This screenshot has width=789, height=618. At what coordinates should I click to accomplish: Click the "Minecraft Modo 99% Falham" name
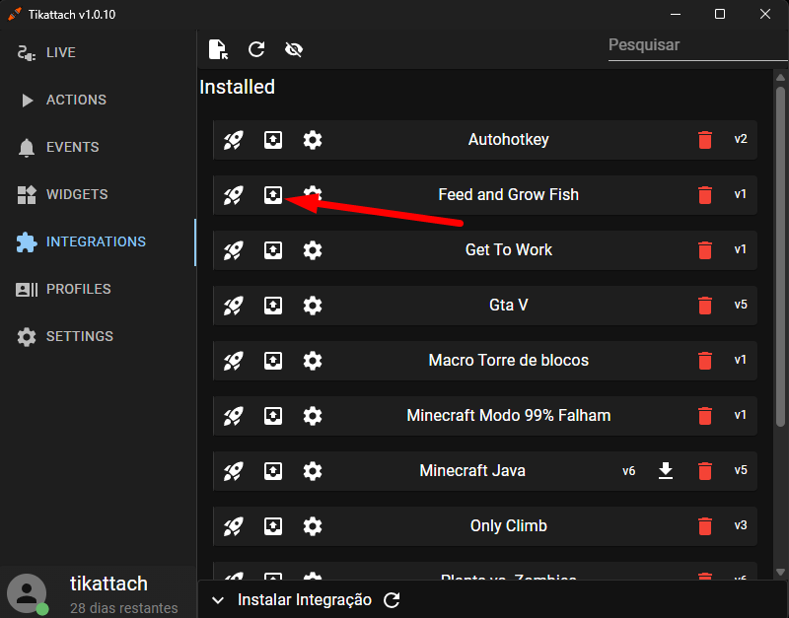coord(509,416)
